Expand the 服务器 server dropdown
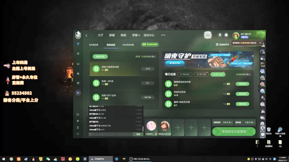The width and height of the screenshot is (289, 162). [x=245, y=122]
